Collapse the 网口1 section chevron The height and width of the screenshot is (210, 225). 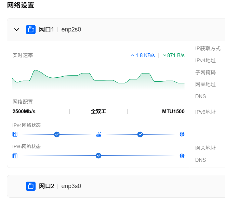click(x=16, y=30)
